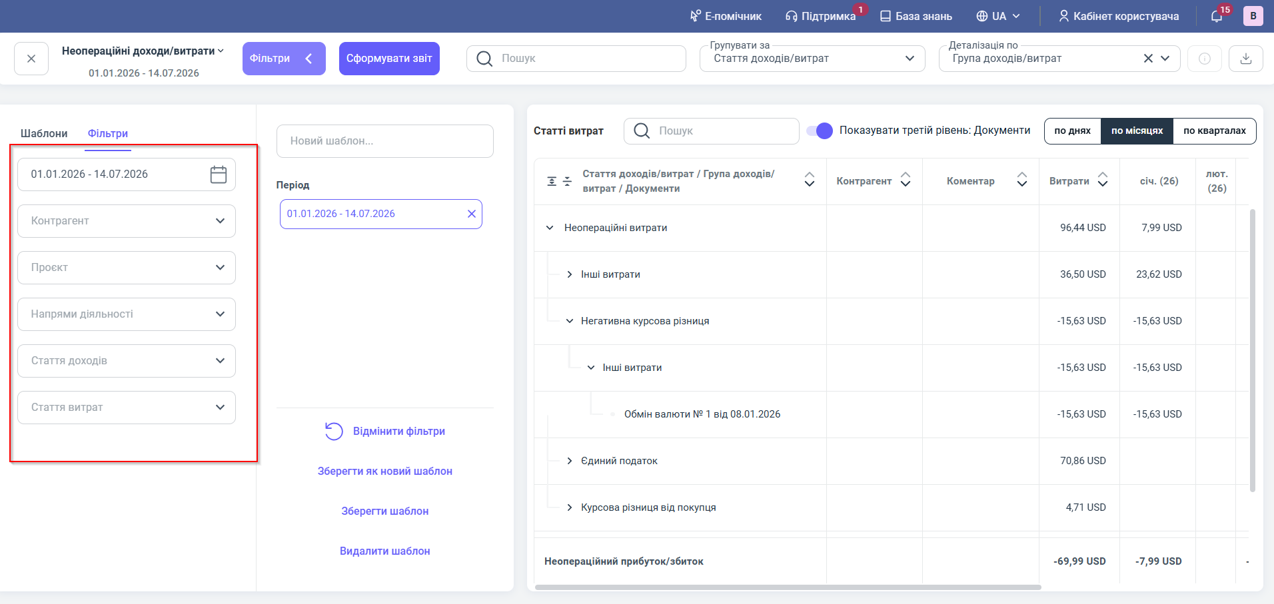Click the table horizontal scrollbar

point(788,587)
